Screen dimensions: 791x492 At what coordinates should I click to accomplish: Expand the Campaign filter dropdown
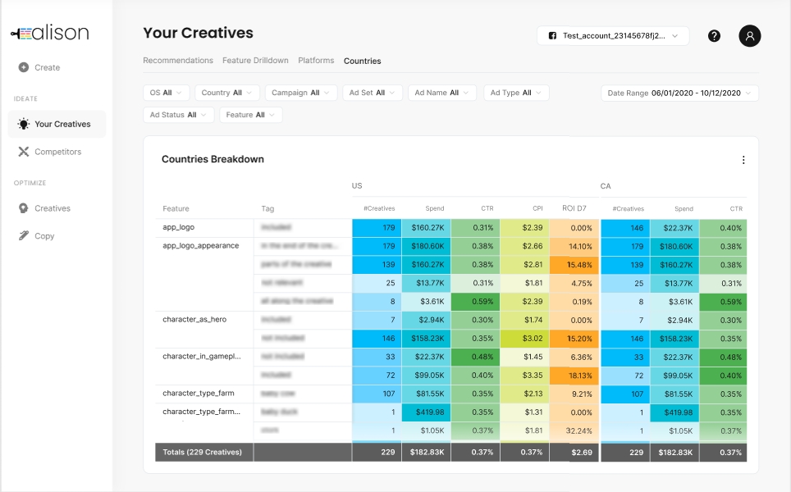click(x=301, y=93)
